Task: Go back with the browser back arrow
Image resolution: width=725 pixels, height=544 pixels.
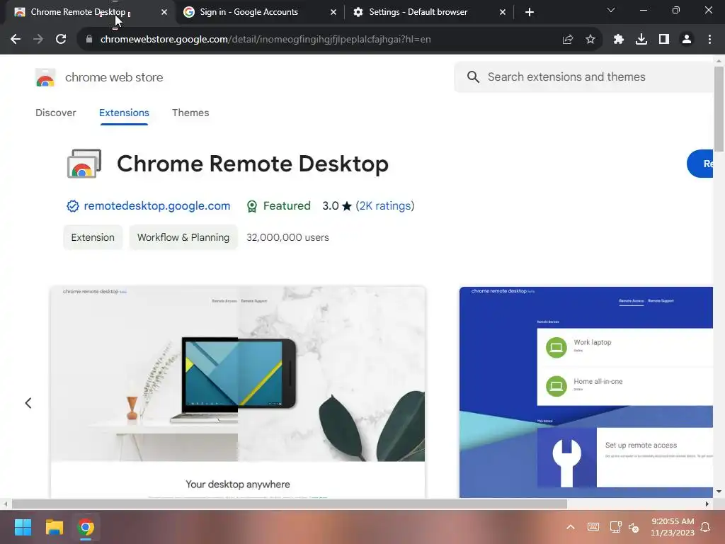Action: [16, 40]
